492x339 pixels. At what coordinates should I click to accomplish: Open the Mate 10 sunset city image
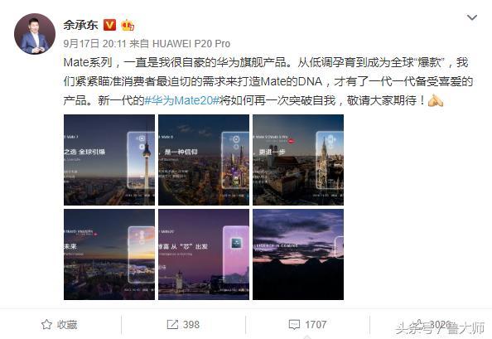click(x=109, y=254)
